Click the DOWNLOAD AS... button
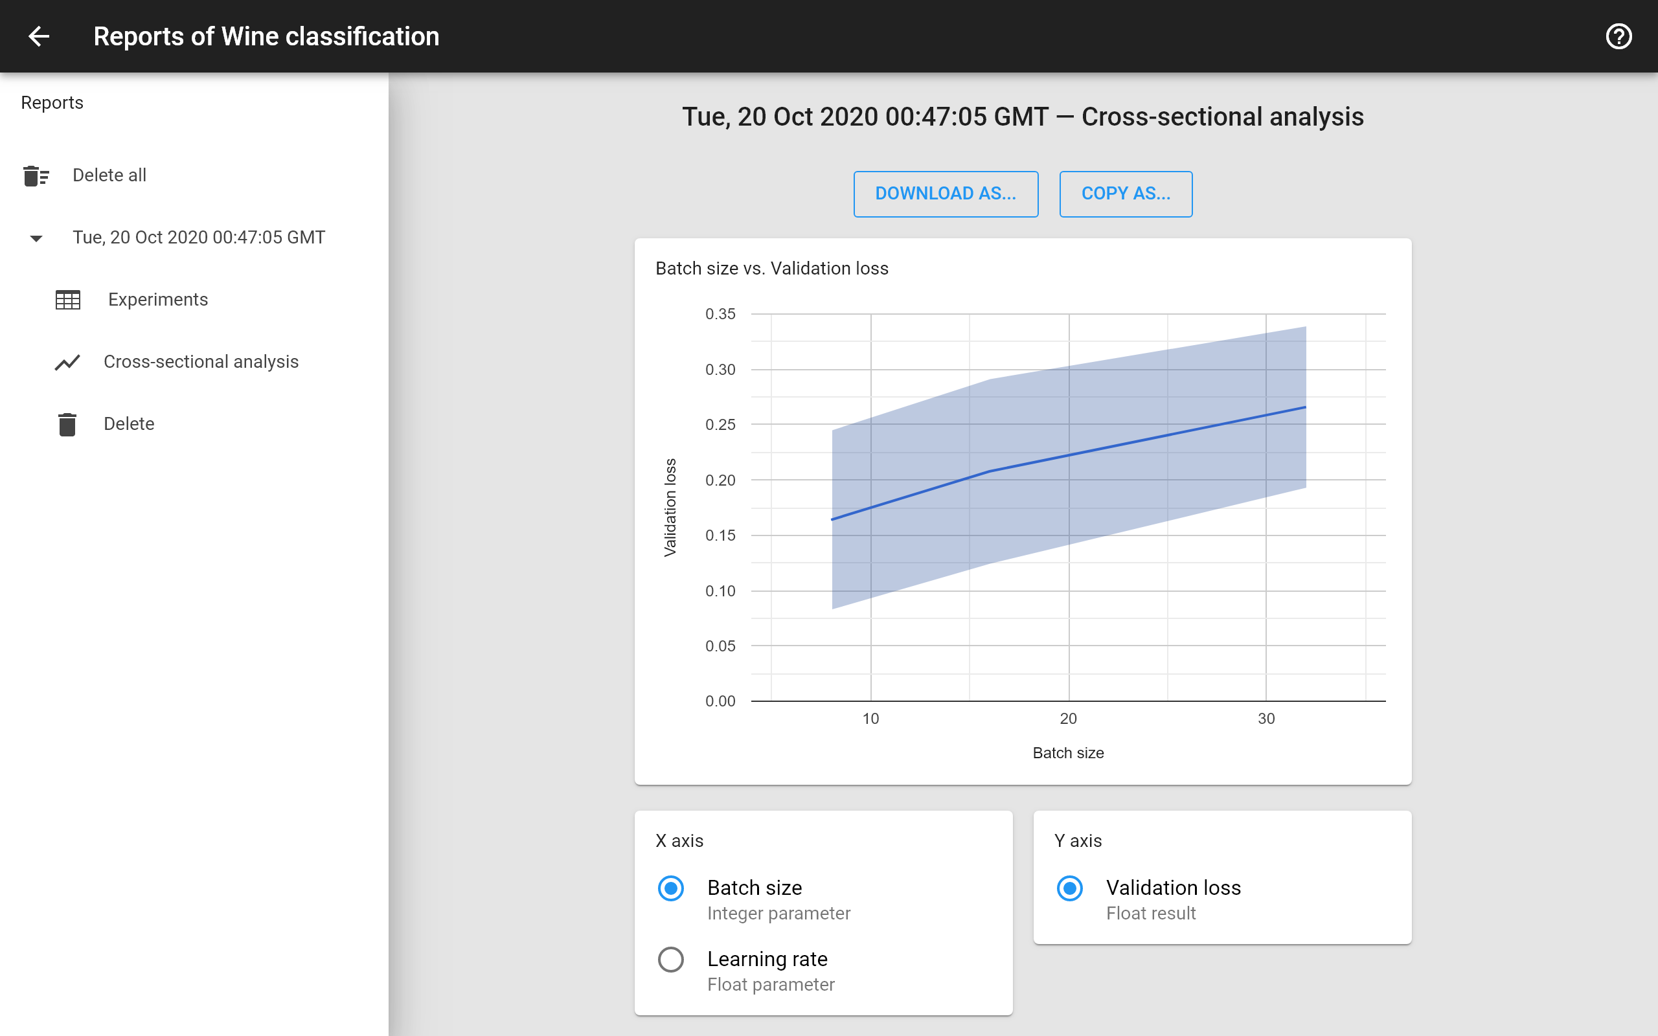 pos(946,194)
